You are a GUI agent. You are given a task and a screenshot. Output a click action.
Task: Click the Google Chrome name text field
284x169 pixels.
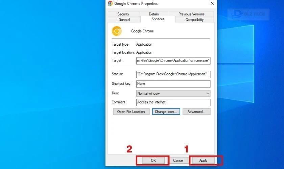tap(169, 31)
